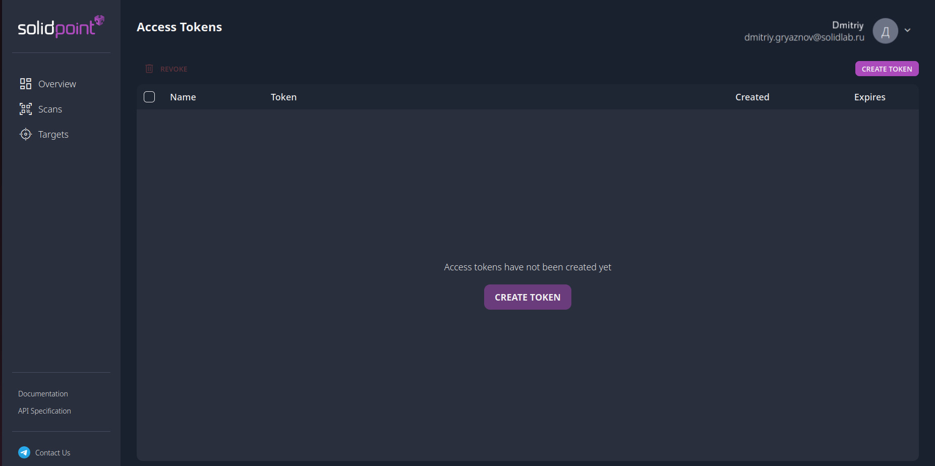The height and width of the screenshot is (466, 935).
Task: Open the user avatar circle showing Д
Action: (x=885, y=31)
